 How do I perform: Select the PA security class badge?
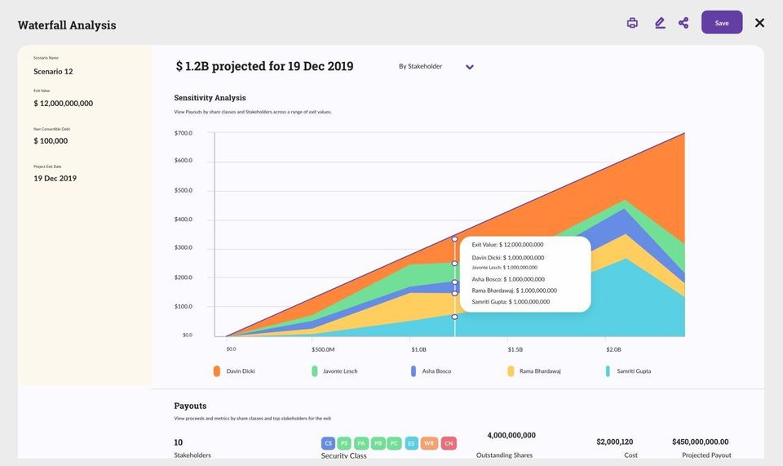click(361, 443)
